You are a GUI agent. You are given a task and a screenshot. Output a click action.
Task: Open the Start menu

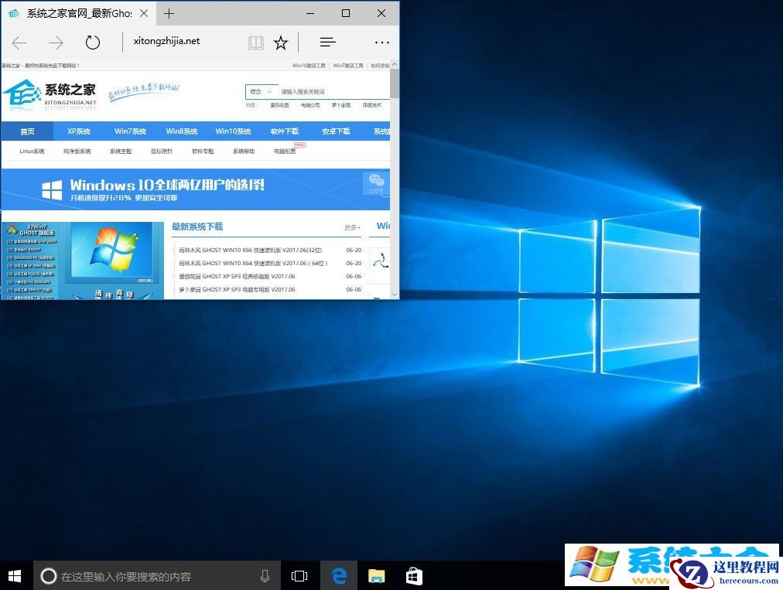15,575
